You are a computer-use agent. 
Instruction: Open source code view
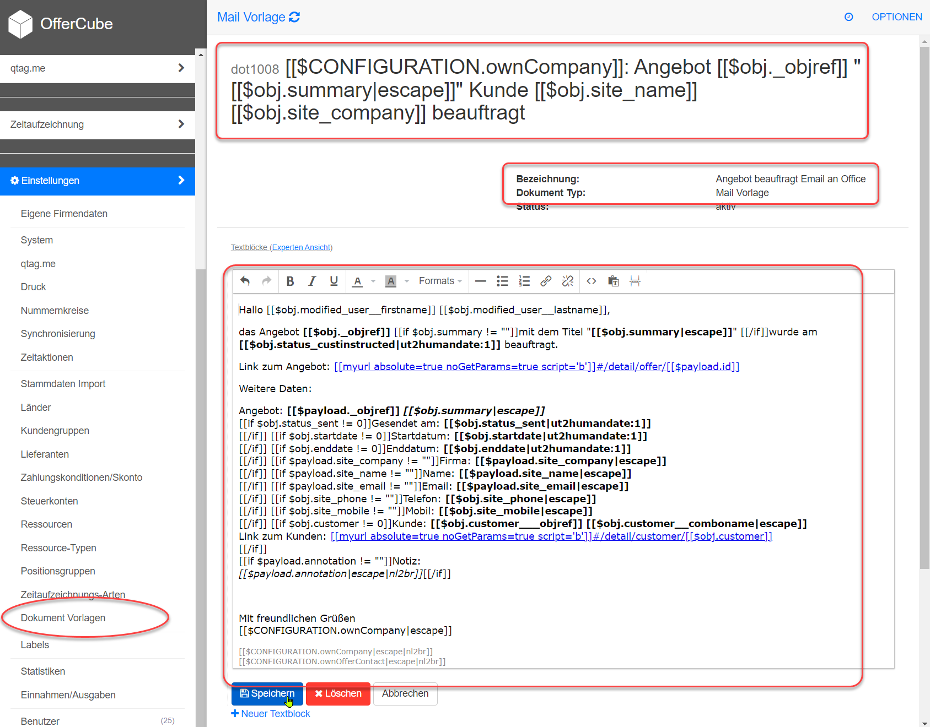[x=592, y=281]
